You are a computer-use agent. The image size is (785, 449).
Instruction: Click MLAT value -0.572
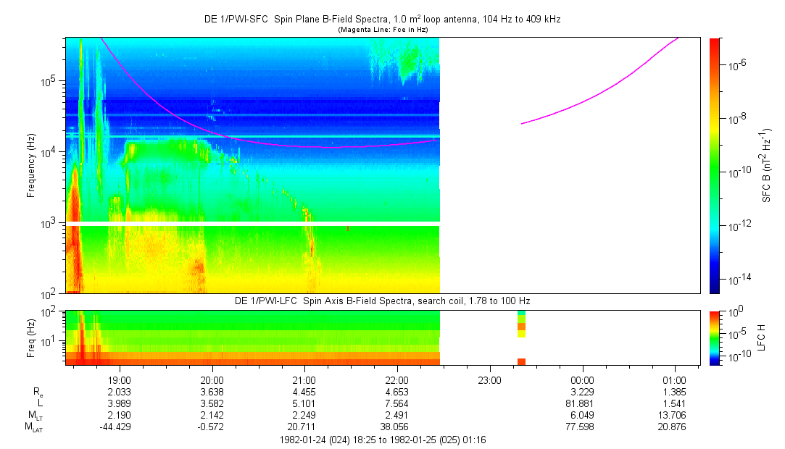pyautogui.click(x=209, y=427)
